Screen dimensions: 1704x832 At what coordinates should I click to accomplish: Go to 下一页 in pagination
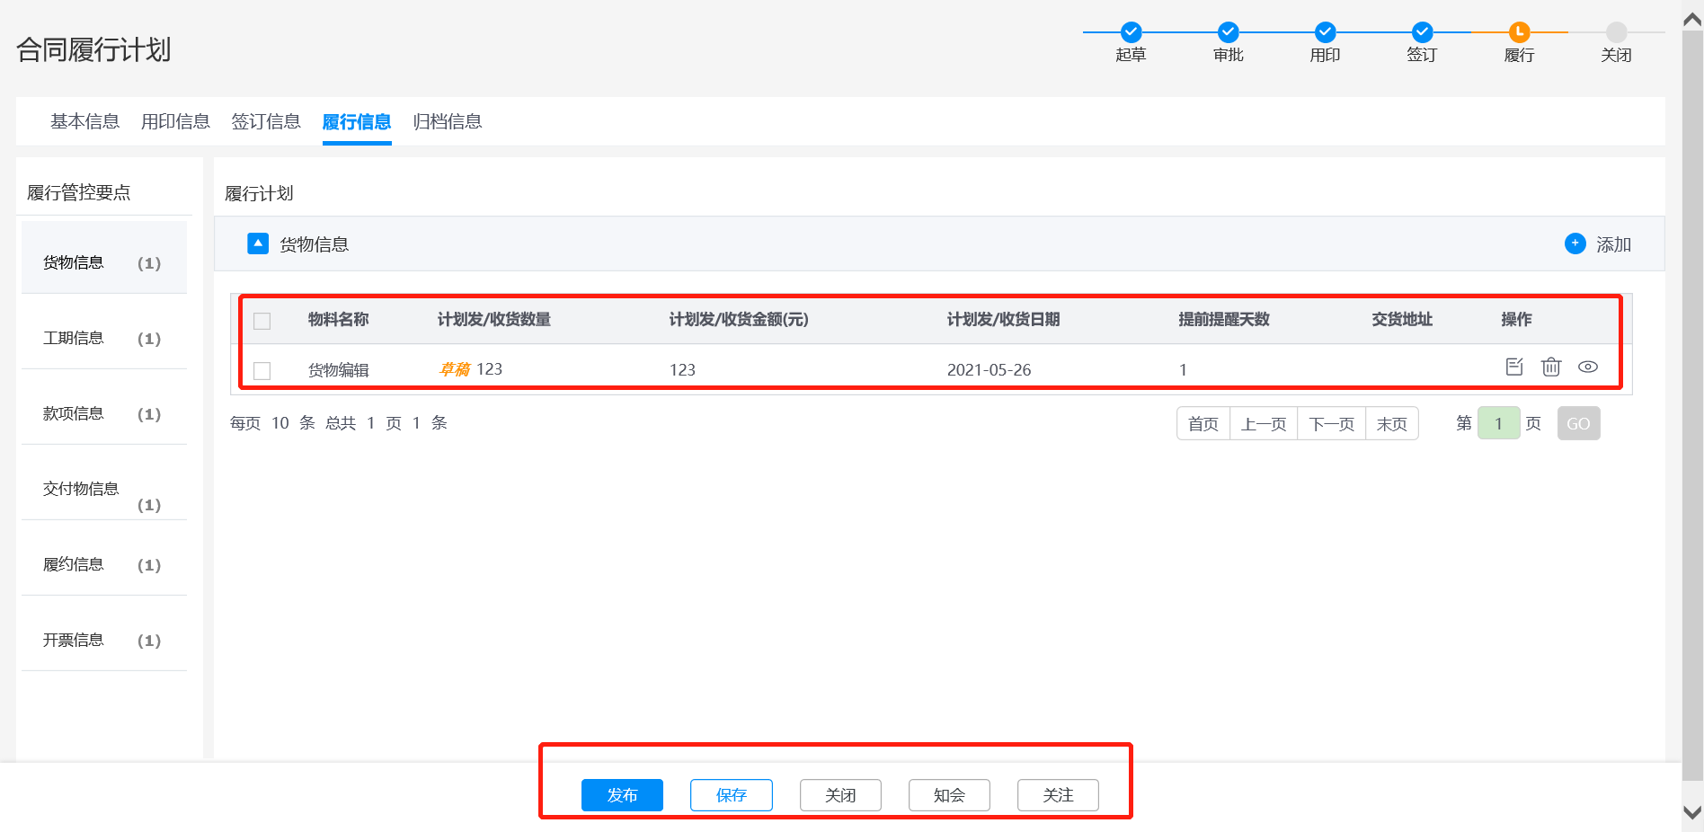tap(1331, 423)
